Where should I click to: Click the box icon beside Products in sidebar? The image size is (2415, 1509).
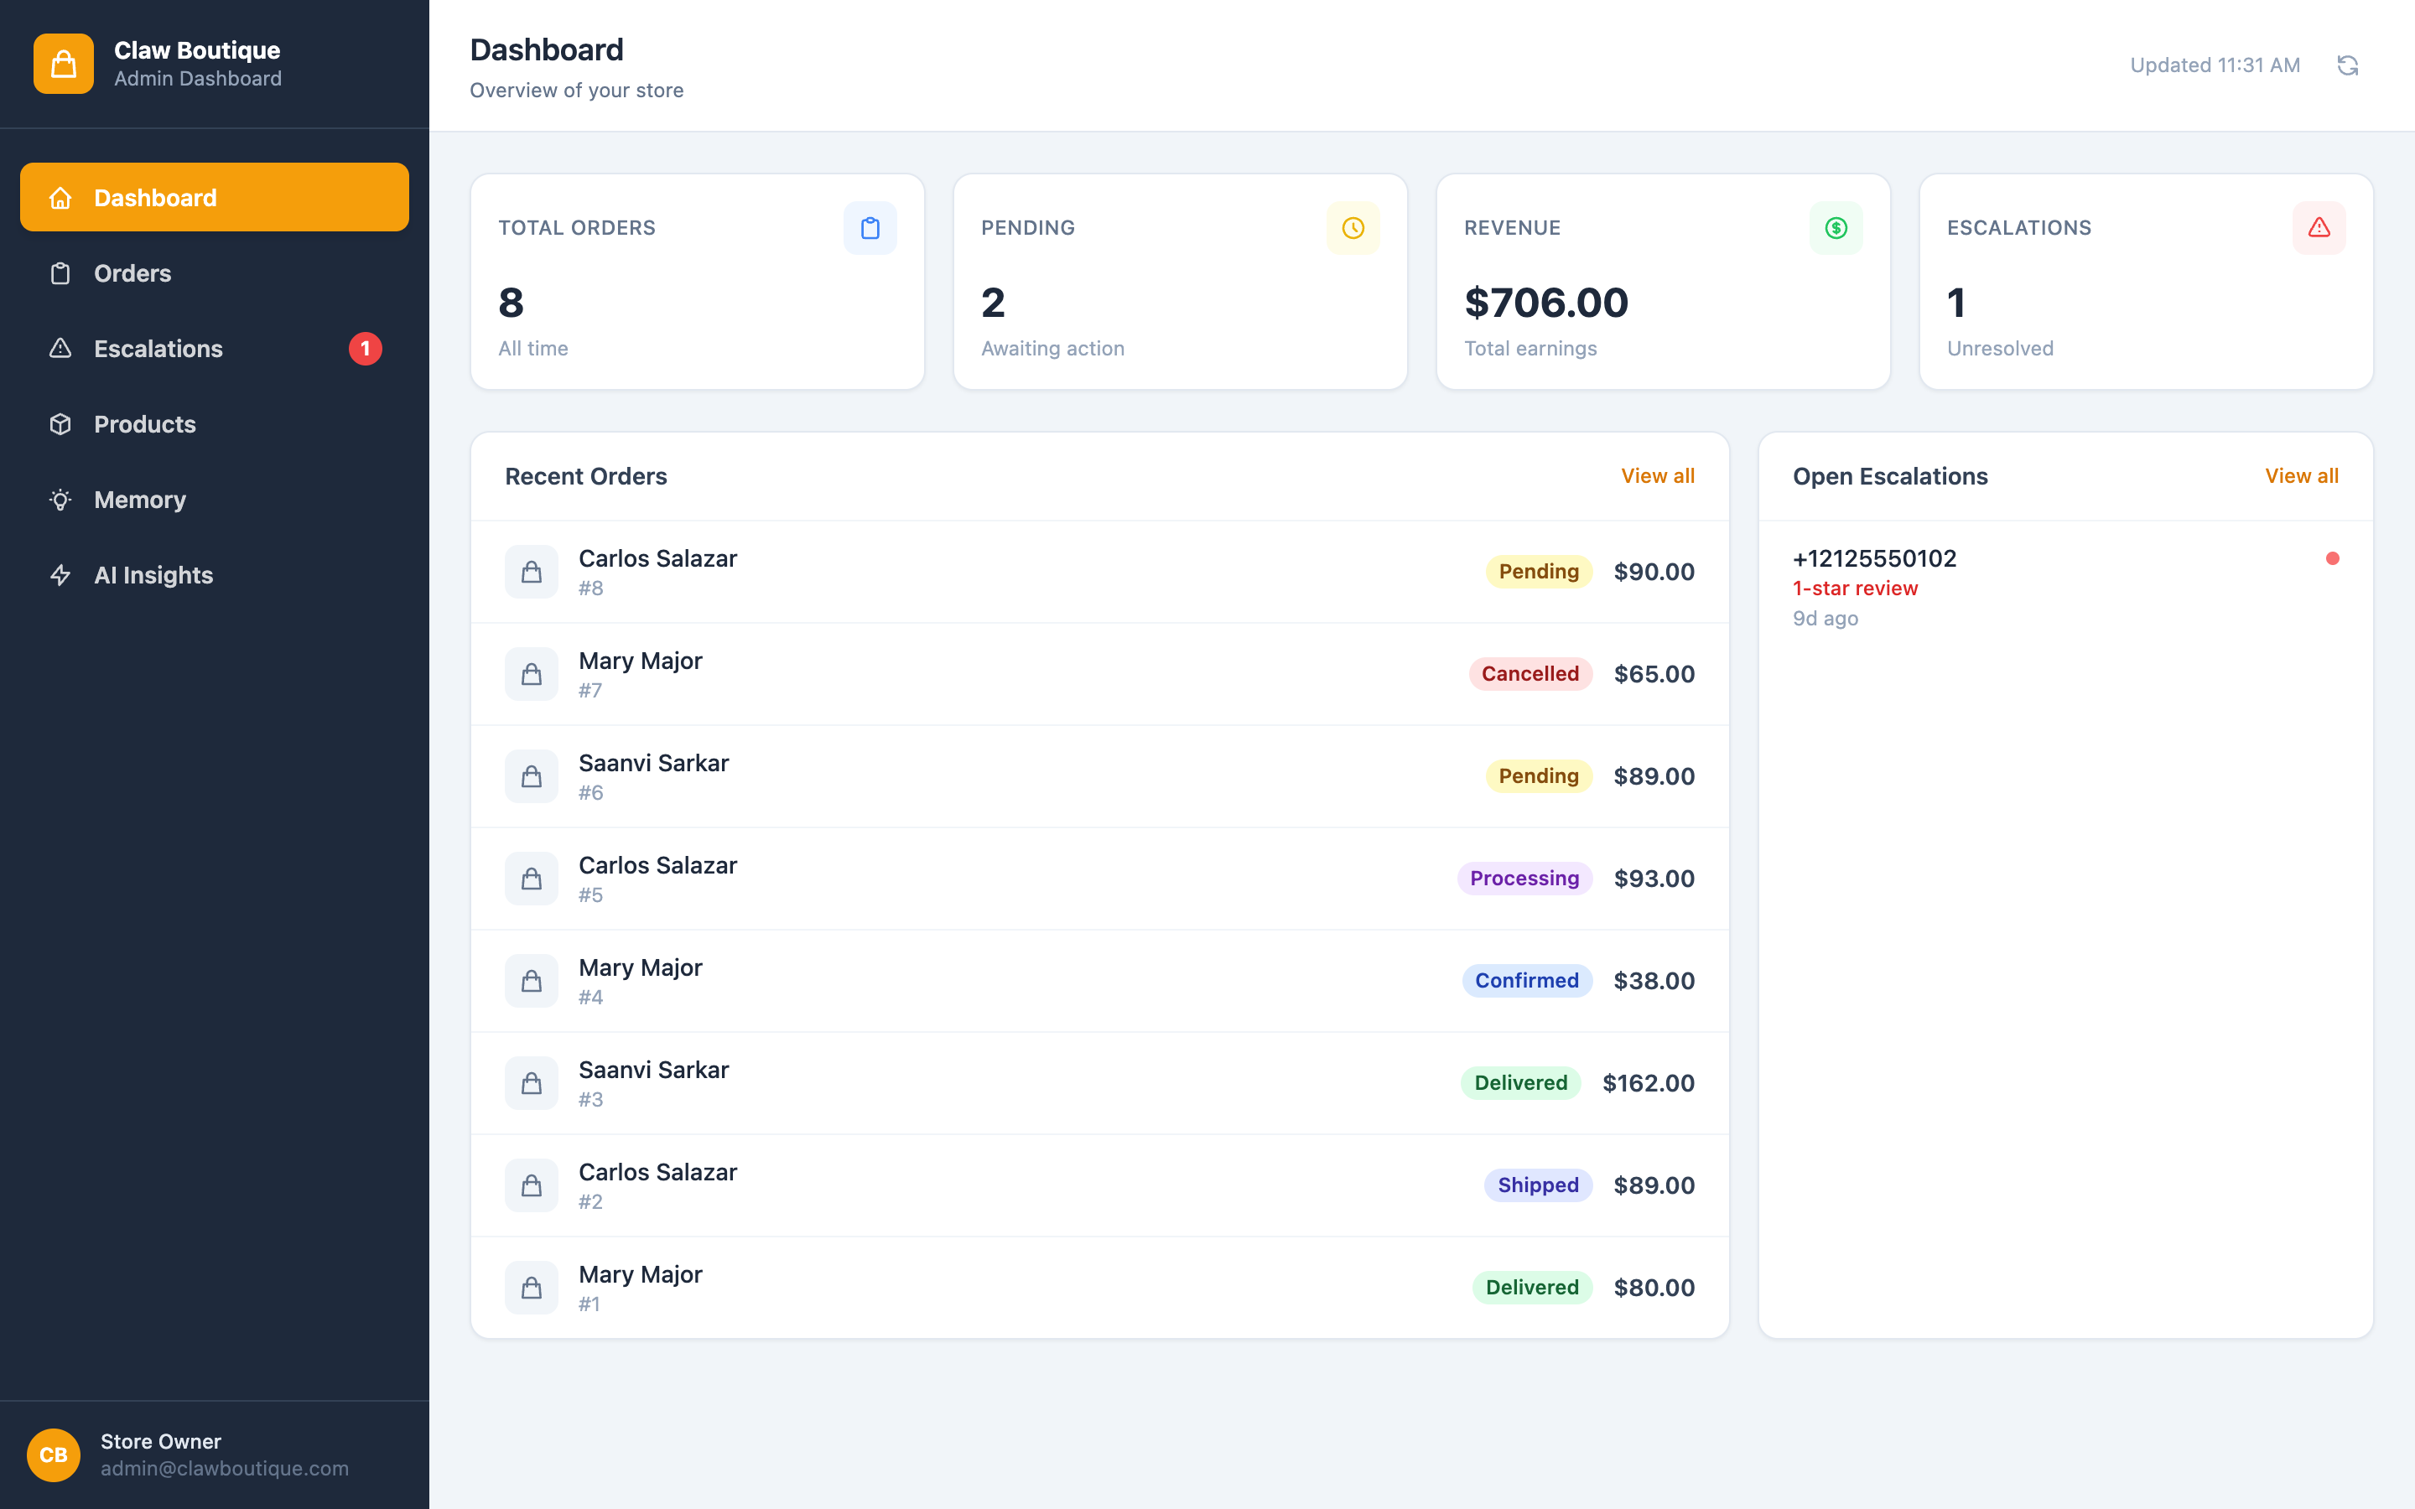(61, 424)
